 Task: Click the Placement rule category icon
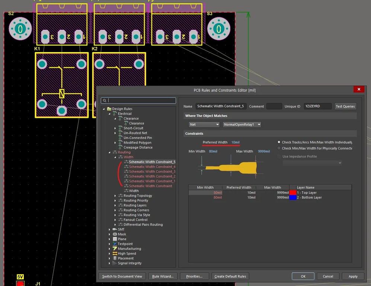[115, 258]
